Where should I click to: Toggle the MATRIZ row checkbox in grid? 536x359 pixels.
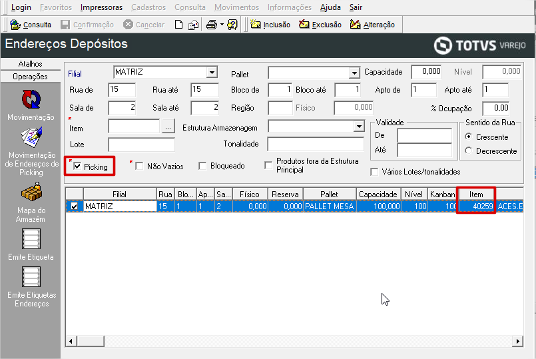(x=74, y=206)
